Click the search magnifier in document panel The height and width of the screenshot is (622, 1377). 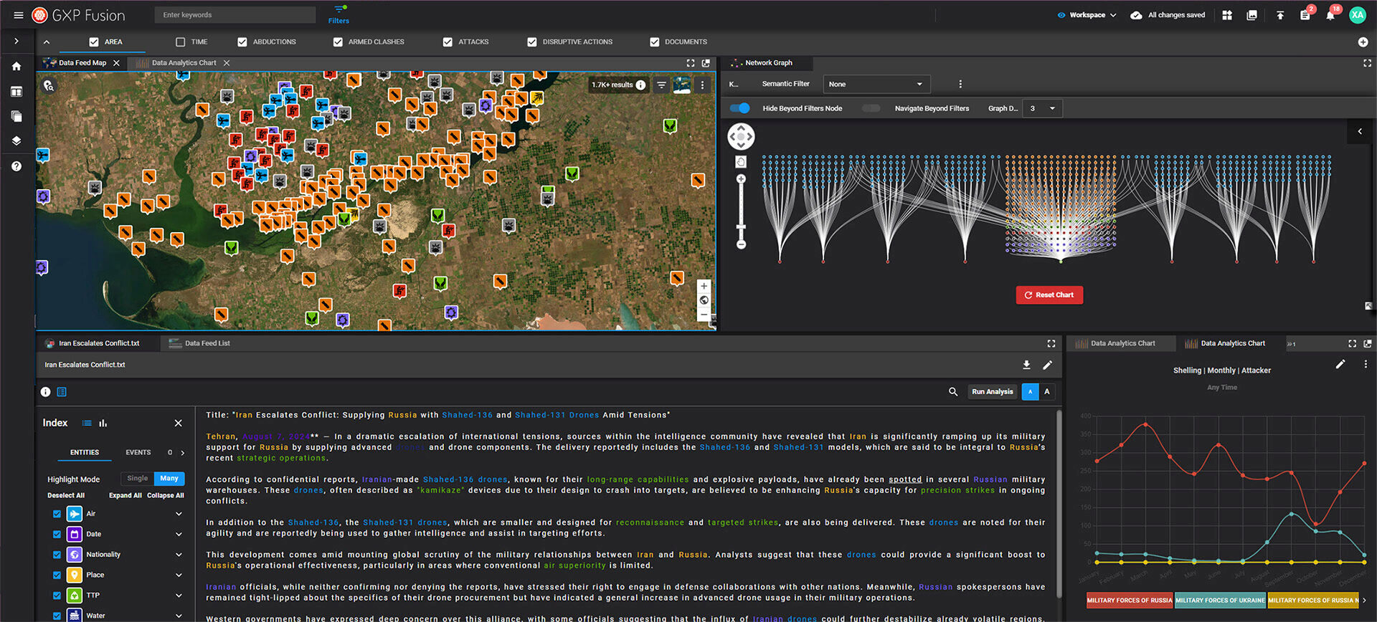pyautogui.click(x=953, y=392)
